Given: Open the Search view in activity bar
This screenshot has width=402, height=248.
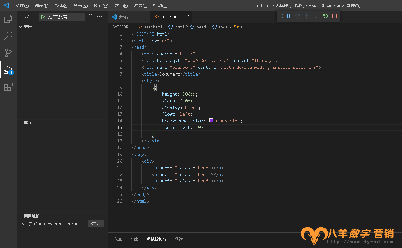Looking at the screenshot, I should pyautogui.click(x=8, y=36).
